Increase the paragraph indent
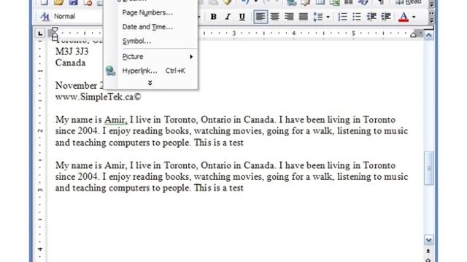The height and width of the screenshot is (262, 467). [386, 17]
